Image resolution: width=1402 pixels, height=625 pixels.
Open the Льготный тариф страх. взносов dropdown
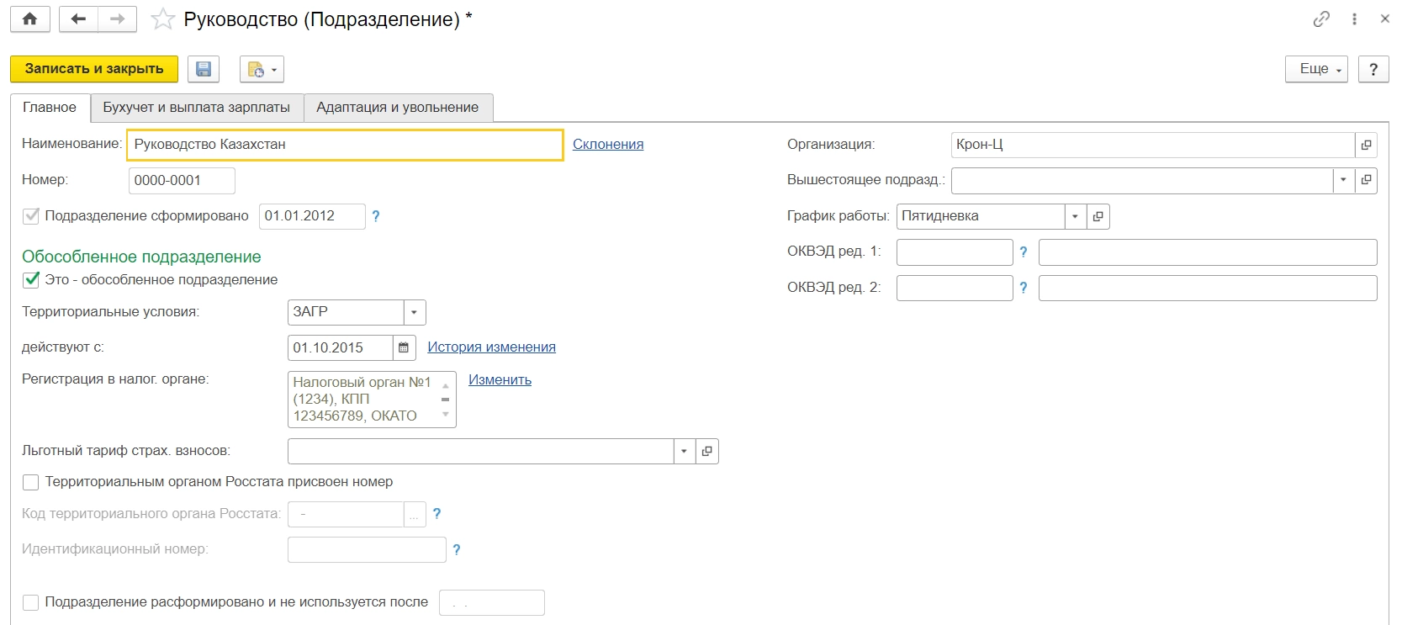coord(684,451)
